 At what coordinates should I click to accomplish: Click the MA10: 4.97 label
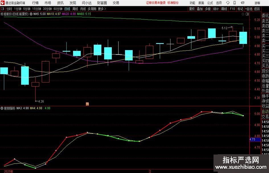pyautogui.click(x=54, y=14)
